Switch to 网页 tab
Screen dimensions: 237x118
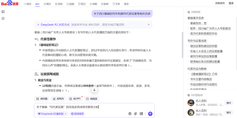point(28,4)
